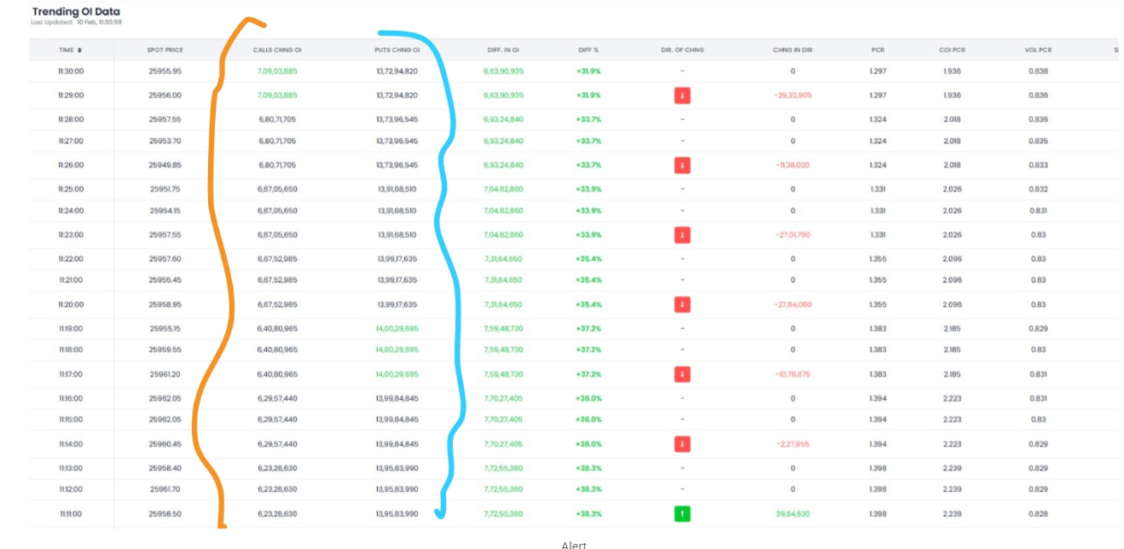1124x549 pixels.
Task: Click the SPOT PRICE column header
Action: pyautogui.click(x=165, y=50)
